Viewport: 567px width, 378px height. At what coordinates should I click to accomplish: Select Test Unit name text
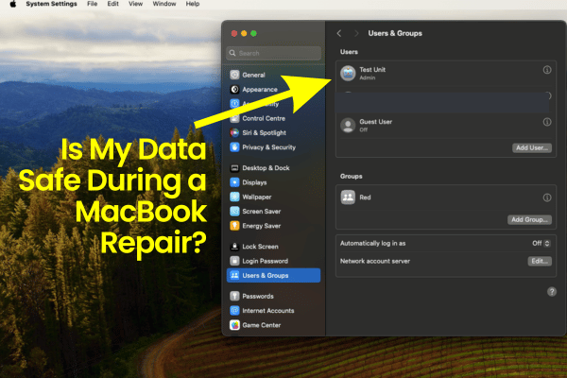tap(372, 69)
